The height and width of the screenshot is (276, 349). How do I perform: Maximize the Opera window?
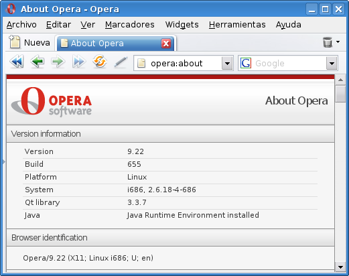point(325,9)
